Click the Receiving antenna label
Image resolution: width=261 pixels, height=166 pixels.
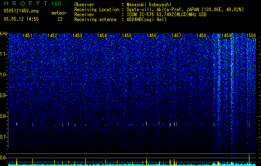[x=95, y=20]
